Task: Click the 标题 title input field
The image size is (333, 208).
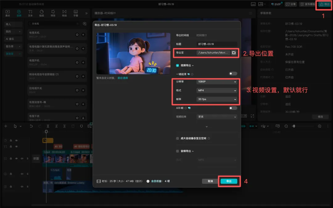Action: pos(217,44)
